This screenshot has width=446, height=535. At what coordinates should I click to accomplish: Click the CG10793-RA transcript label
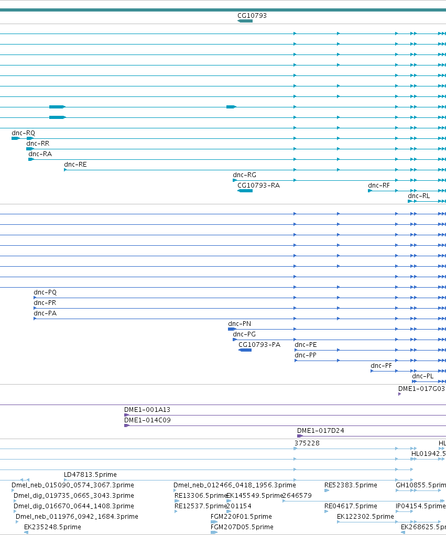(259, 185)
